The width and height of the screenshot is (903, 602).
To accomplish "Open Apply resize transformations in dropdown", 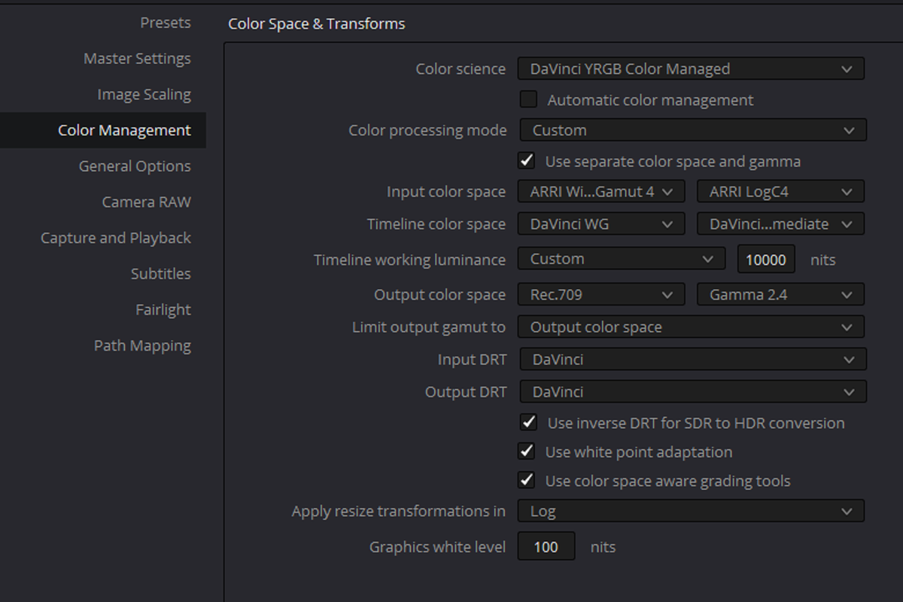I will [x=691, y=512].
